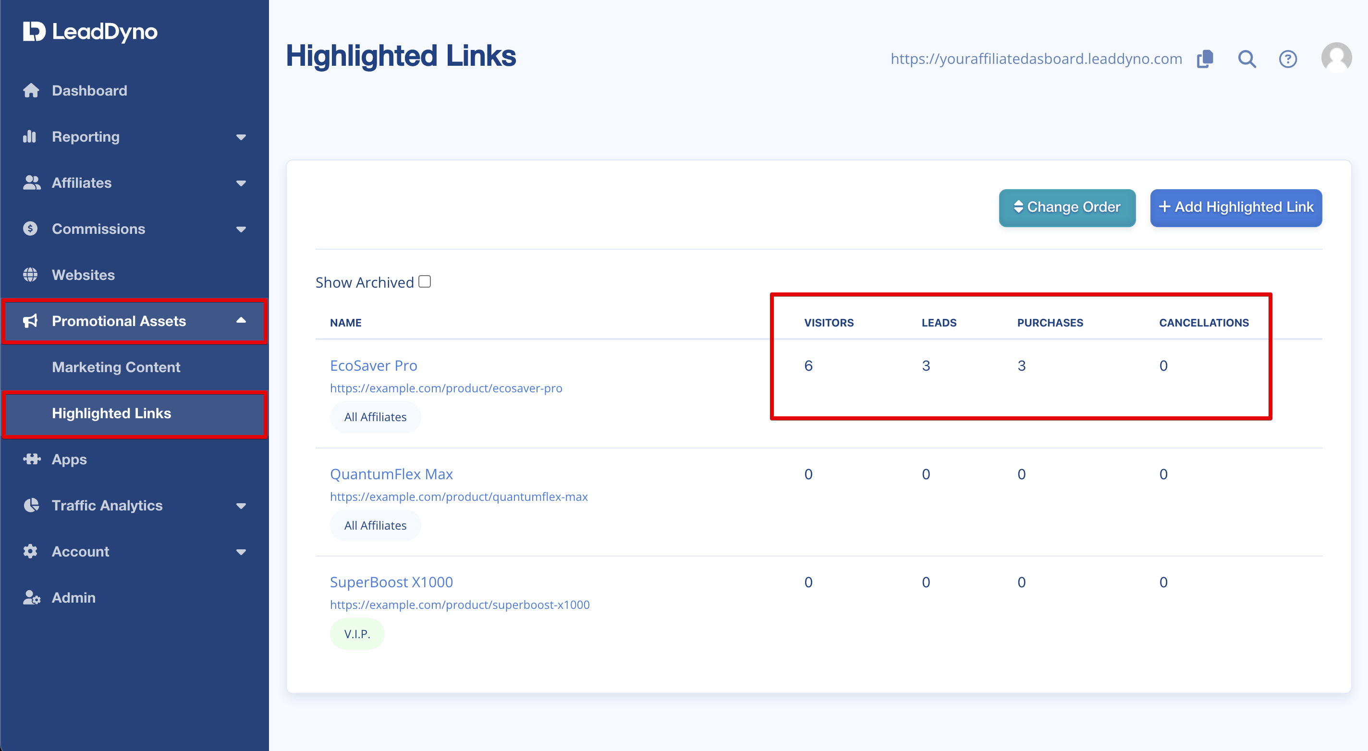The height and width of the screenshot is (751, 1368).
Task: Click the Reporting bar chart icon
Action: click(x=30, y=137)
